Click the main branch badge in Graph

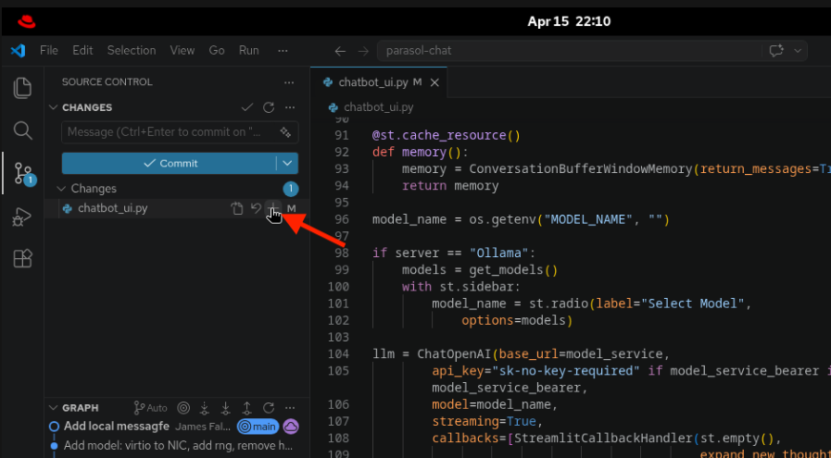pos(258,427)
